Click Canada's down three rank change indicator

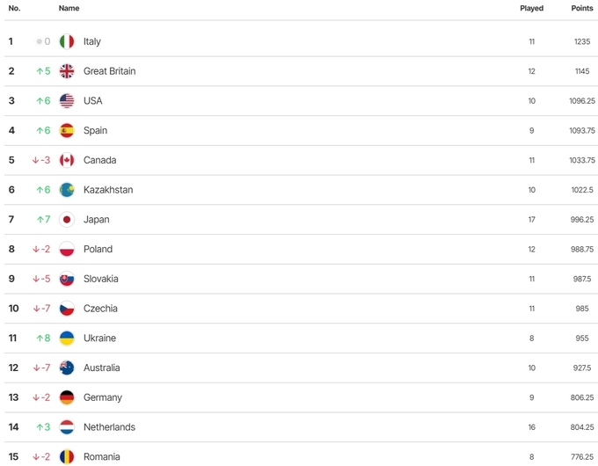41,160
